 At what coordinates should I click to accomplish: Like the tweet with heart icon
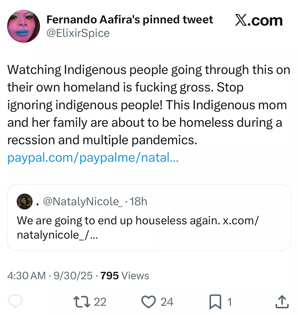pyautogui.click(x=149, y=302)
